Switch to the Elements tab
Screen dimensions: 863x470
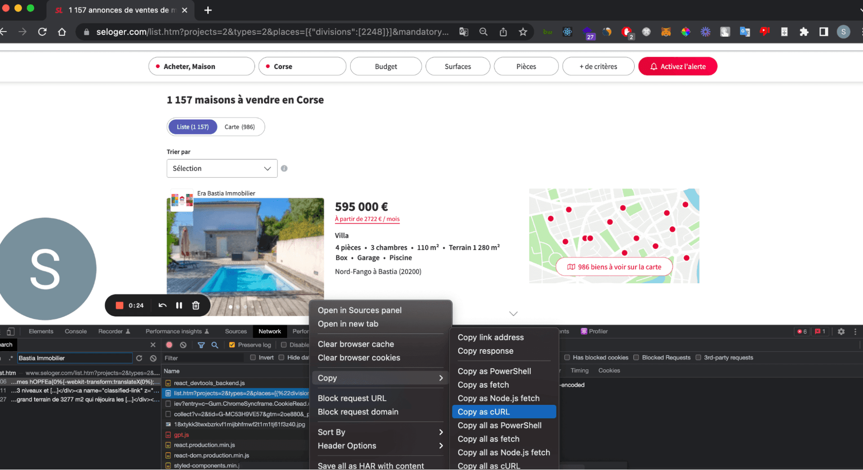[x=41, y=332]
